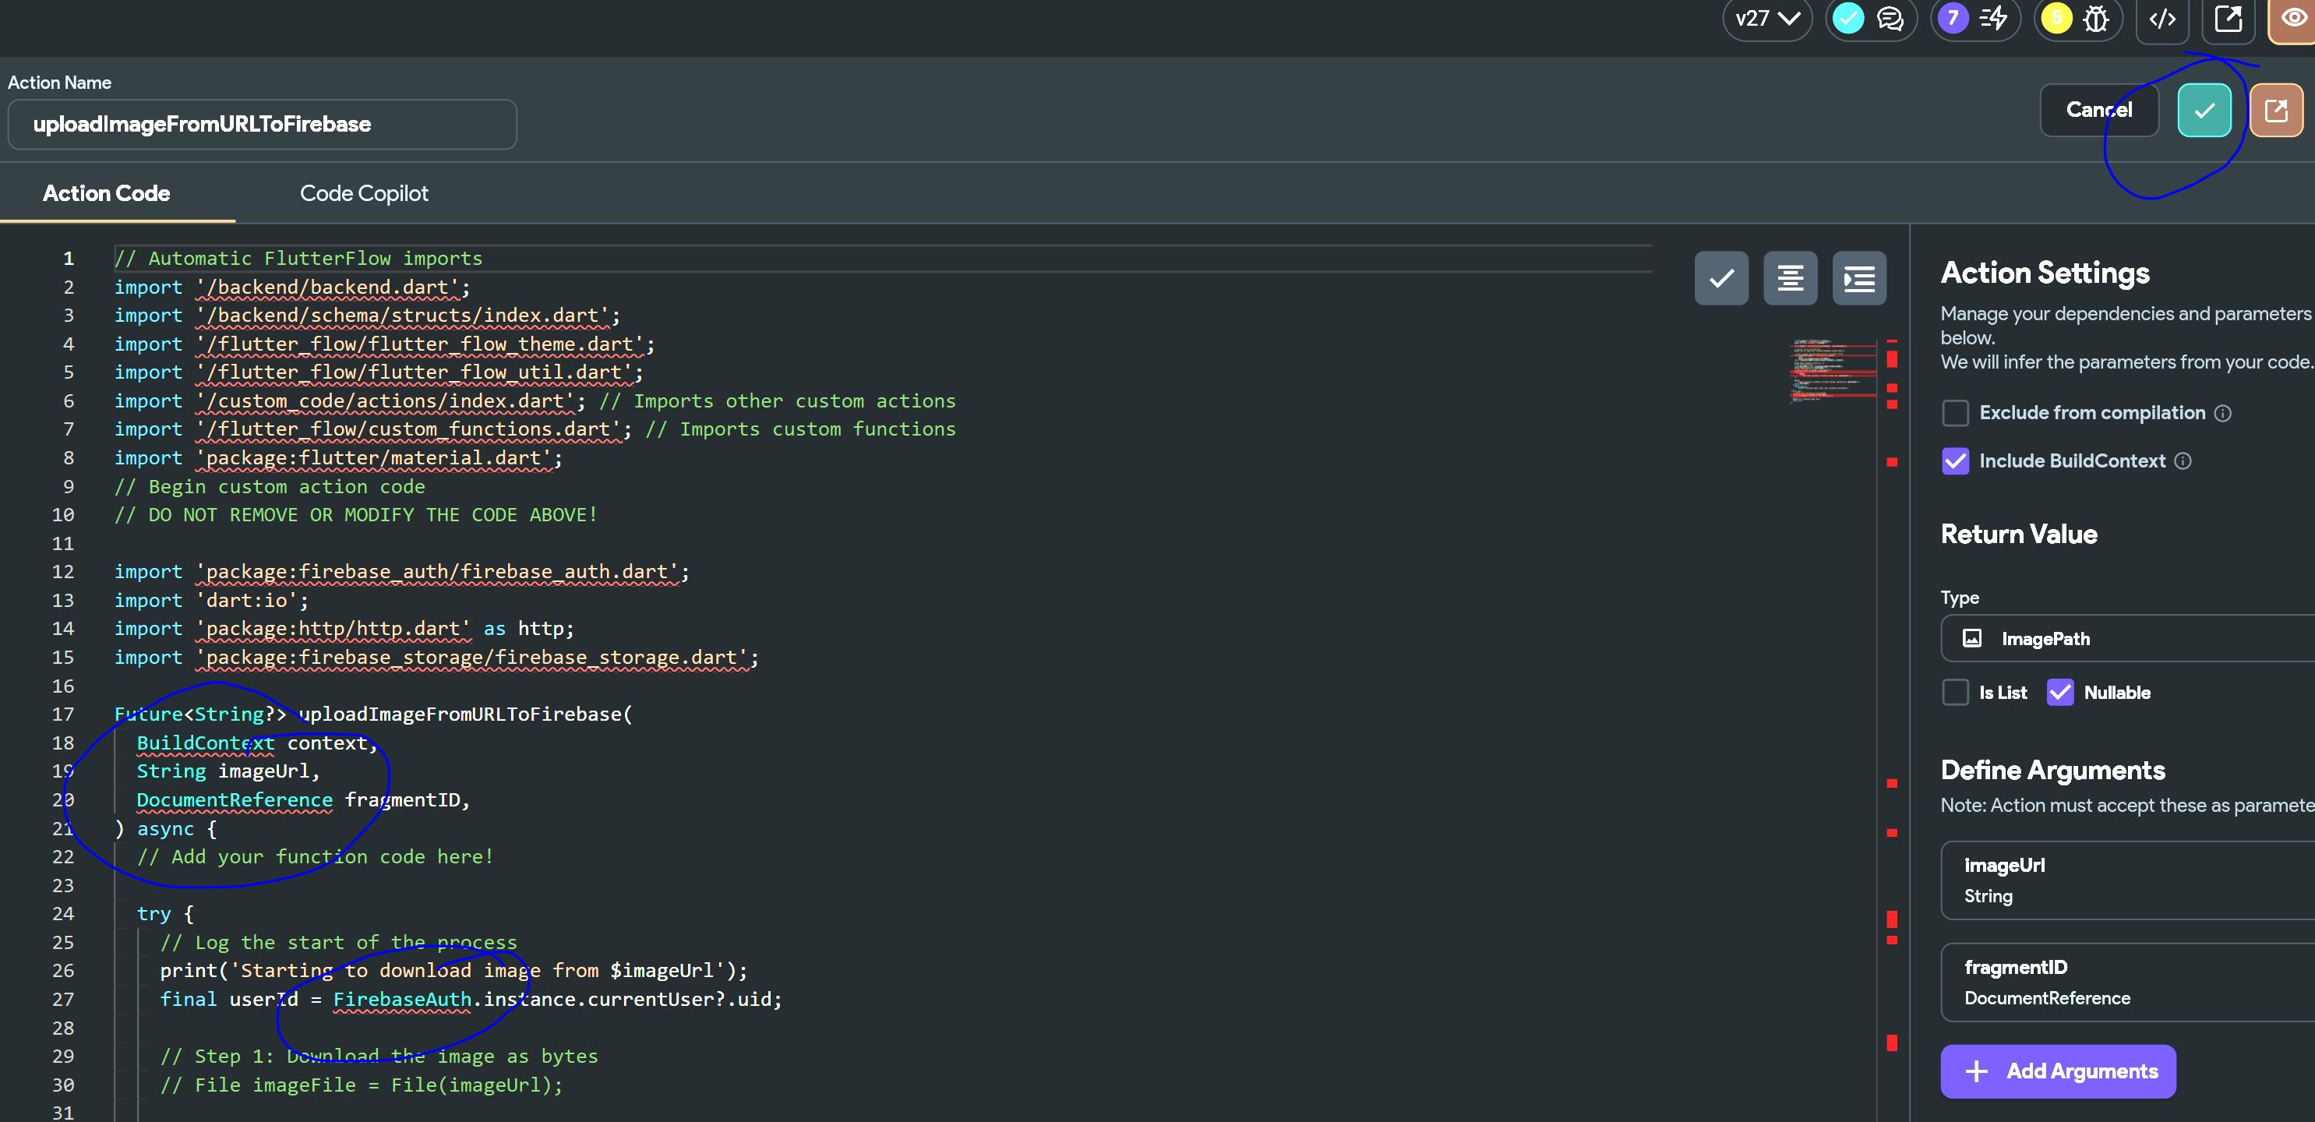Open the code view brackets icon
The height and width of the screenshot is (1122, 2315).
pyautogui.click(x=2161, y=19)
